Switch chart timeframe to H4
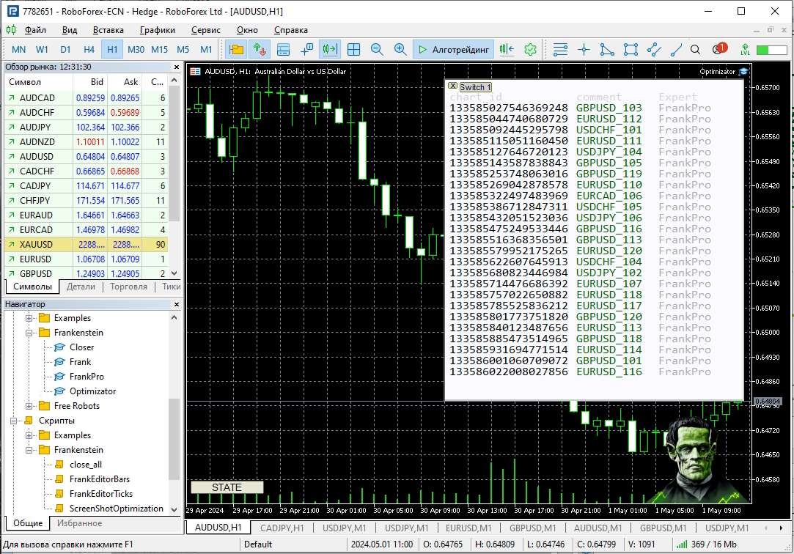 coord(89,49)
